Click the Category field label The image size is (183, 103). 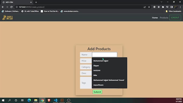(x=86, y=67)
